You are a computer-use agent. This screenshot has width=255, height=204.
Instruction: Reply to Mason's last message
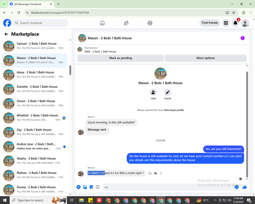click(x=156, y=173)
